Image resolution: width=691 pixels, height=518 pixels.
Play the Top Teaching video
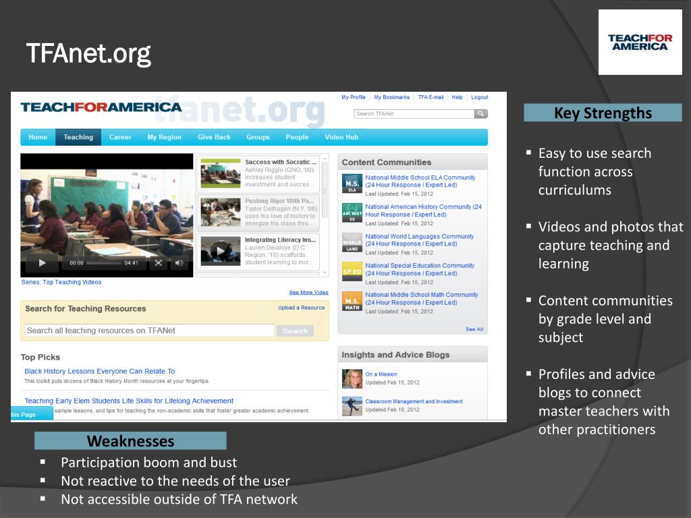(x=43, y=263)
